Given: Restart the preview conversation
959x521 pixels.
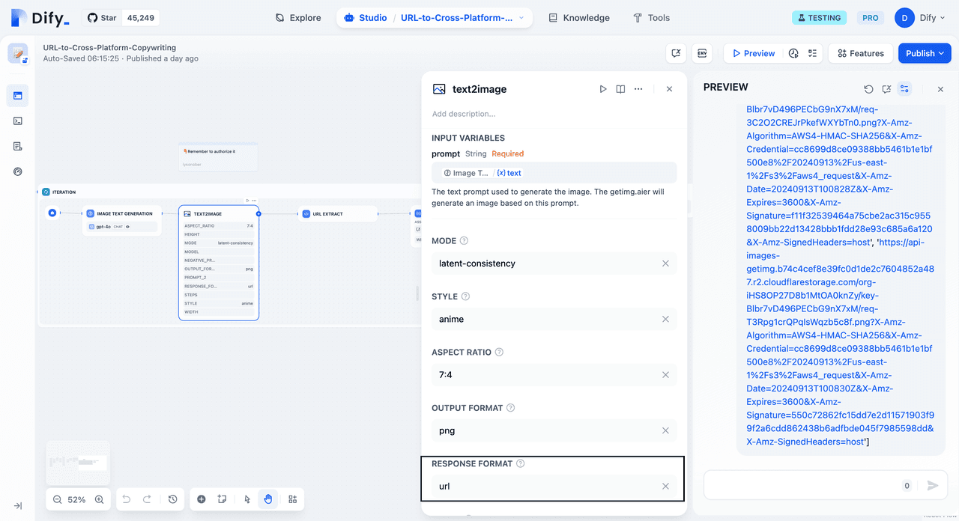Looking at the screenshot, I should click(868, 89).
